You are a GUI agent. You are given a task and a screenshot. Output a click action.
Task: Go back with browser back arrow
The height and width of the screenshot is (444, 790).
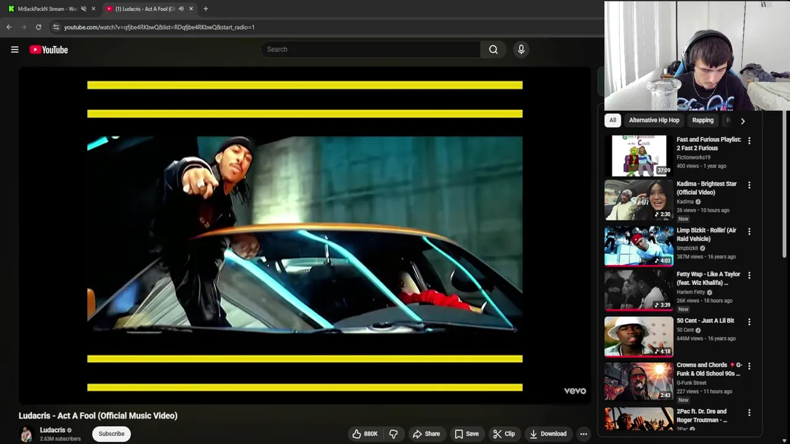click(x=9, y=27)
